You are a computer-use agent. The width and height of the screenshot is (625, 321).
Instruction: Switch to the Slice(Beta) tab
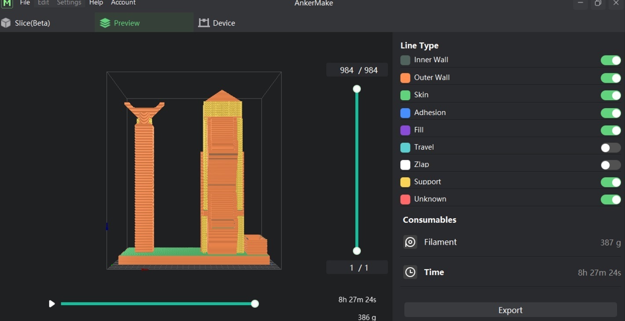coord(47,23)
